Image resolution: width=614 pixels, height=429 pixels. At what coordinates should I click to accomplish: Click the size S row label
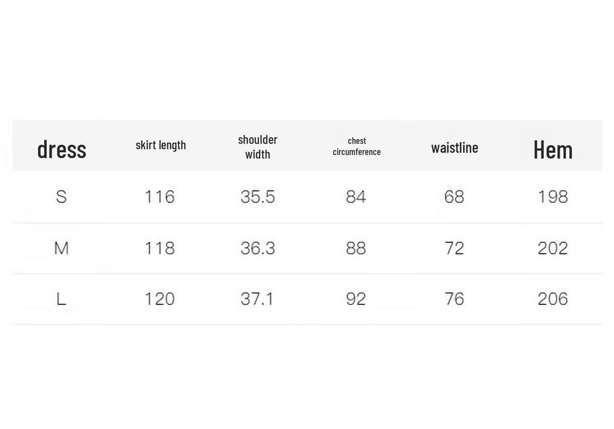point(61,197)
